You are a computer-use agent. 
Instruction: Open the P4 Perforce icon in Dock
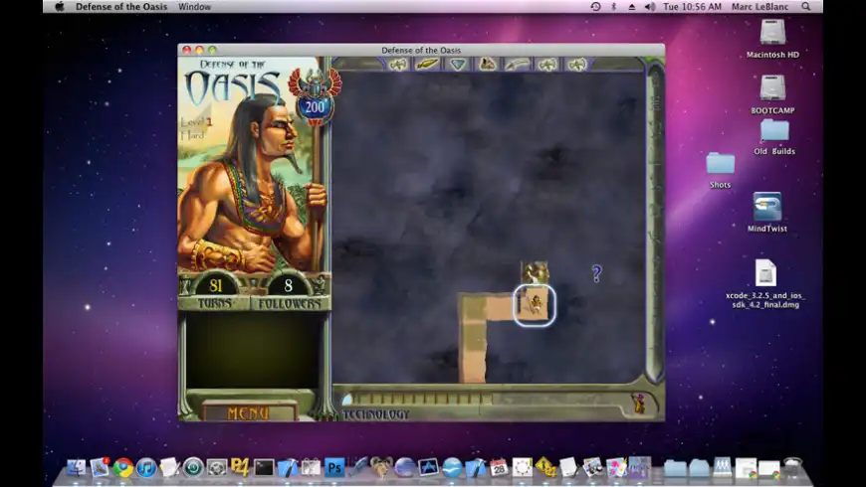tap(240, 468)
